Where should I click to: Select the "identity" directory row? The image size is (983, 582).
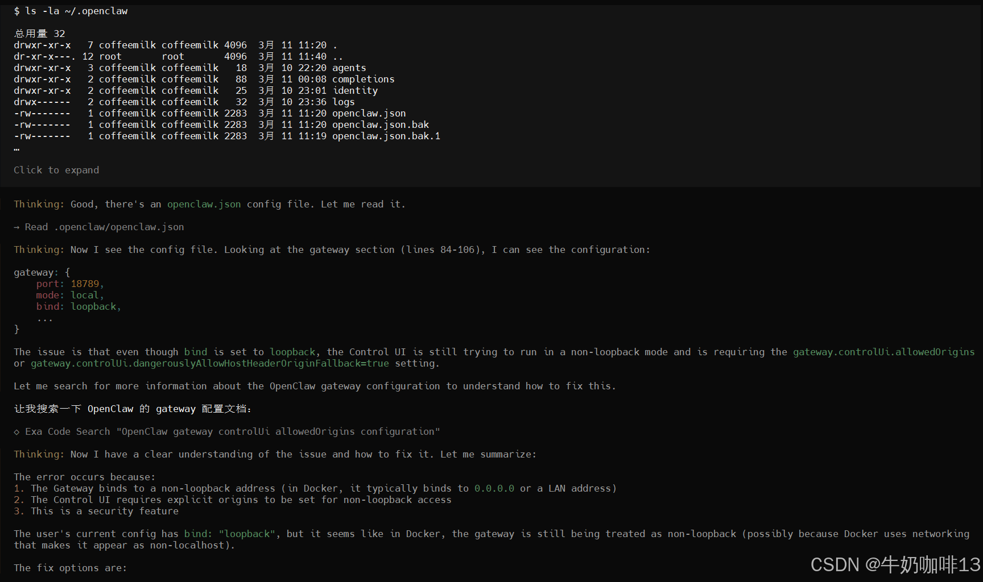(x=196, y=90)
